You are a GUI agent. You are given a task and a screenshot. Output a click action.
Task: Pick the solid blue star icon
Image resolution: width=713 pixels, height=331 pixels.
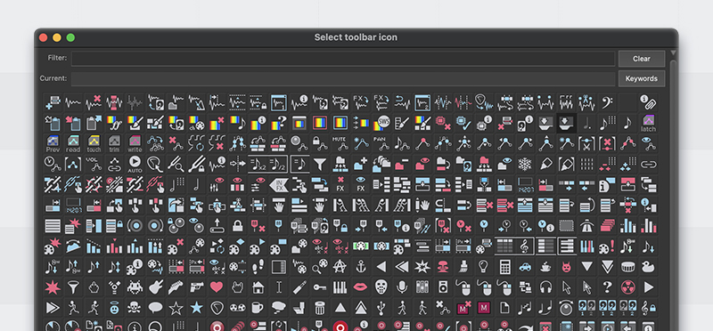[196, 307]
